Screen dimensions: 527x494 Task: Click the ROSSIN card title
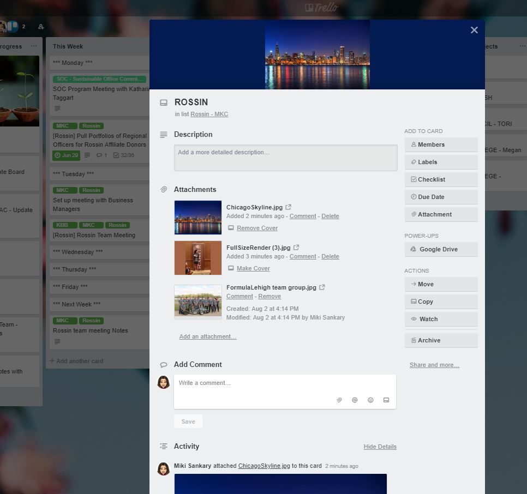click(191, 102)
